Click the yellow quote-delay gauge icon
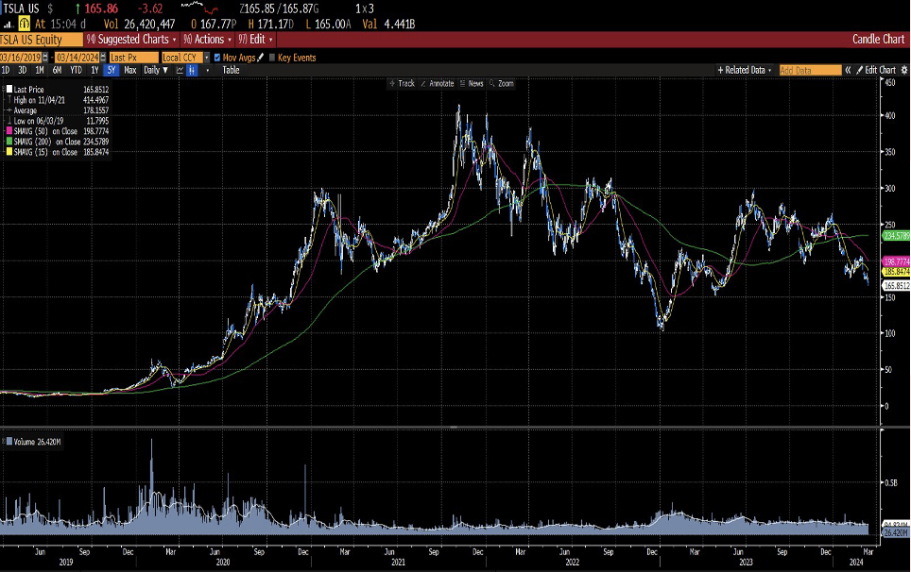 pyautogui.click(x=25, y=24)
